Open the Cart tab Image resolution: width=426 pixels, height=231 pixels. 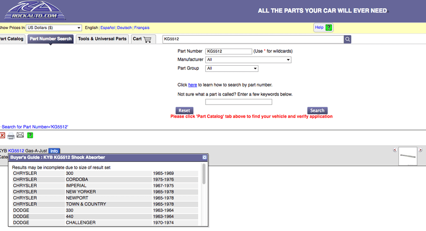(143, 39)
